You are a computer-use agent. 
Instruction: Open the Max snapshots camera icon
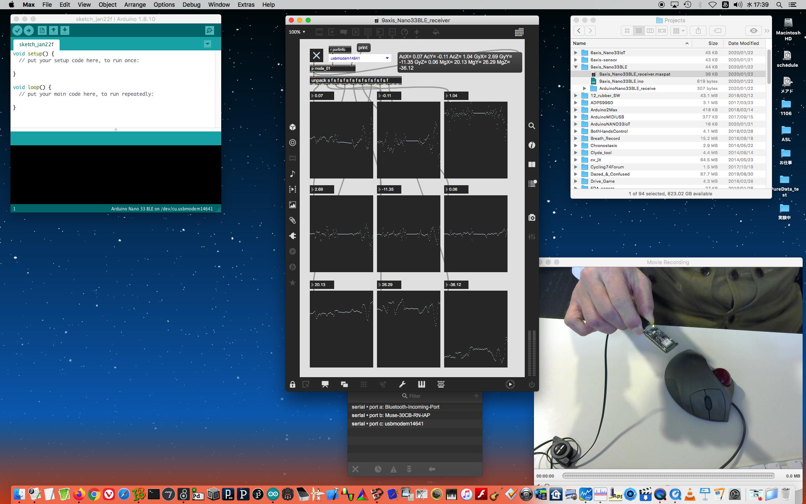click(x=532, y=218)
